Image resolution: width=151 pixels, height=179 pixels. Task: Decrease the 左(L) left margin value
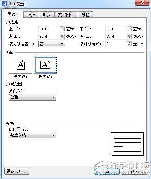[x=62, y=38]
